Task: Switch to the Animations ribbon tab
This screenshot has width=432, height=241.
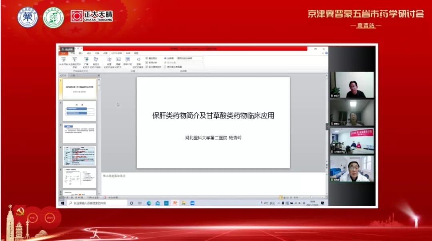Action: coord(105,53)
